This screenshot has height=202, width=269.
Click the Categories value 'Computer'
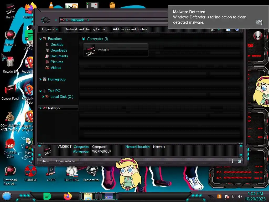click(99, 147)
